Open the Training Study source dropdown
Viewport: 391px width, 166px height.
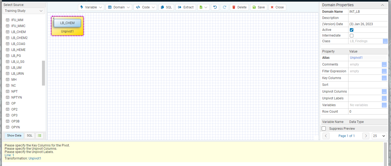(24, 11)
